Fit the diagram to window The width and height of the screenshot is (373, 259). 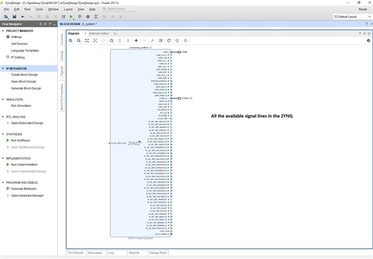pyautogui.click(x=87, y=40)
